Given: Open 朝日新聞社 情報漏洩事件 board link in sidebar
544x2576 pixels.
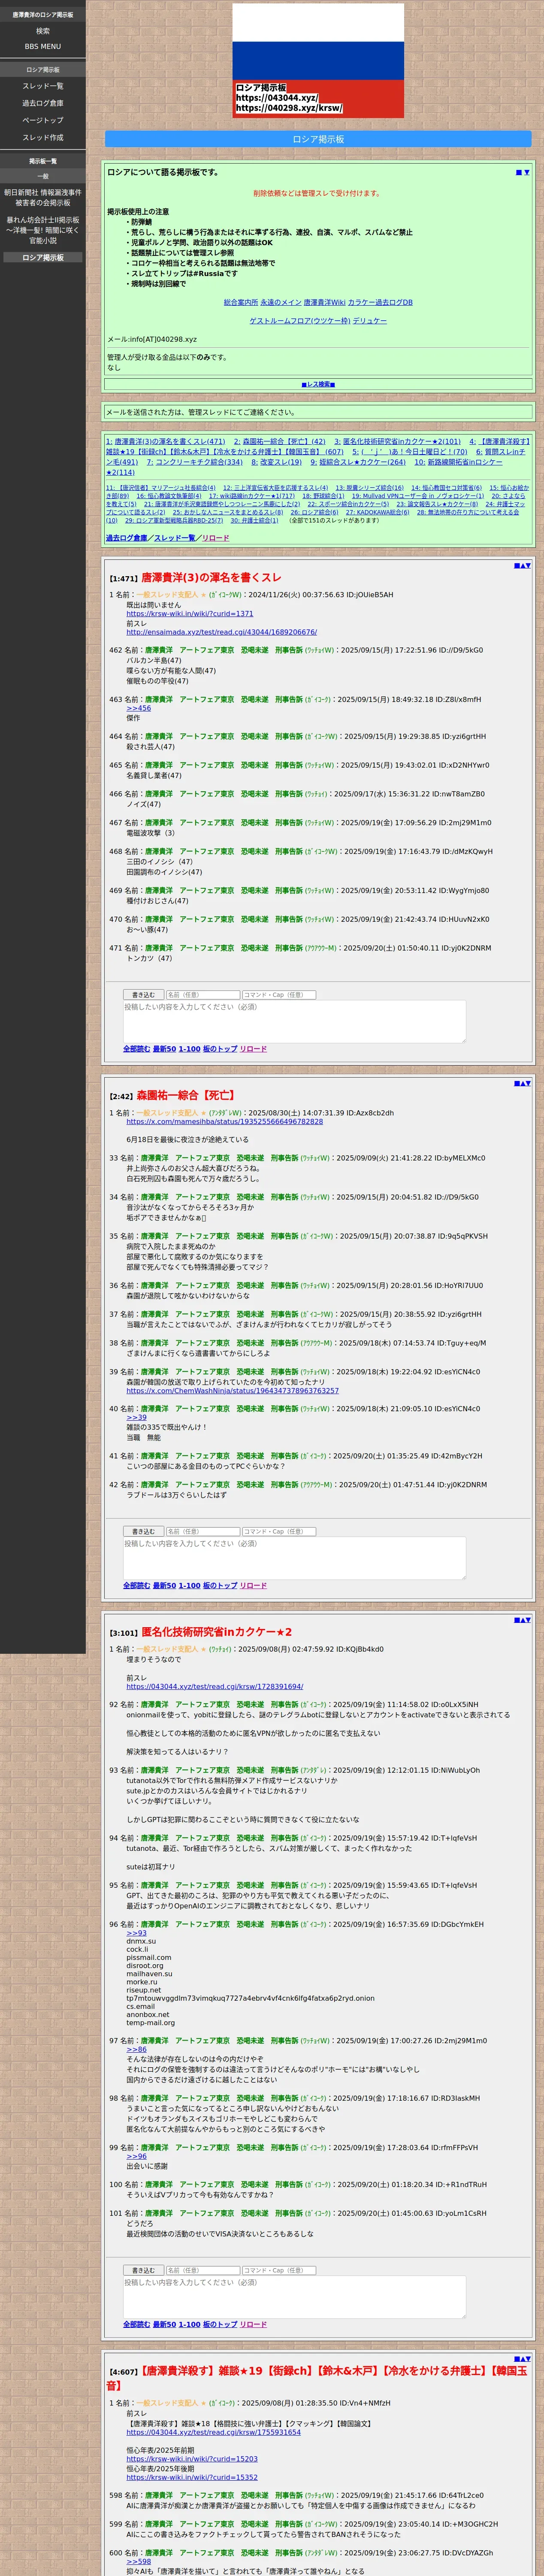Looking at the screenshot, I should pyautogui.click(x=43, y=198).
